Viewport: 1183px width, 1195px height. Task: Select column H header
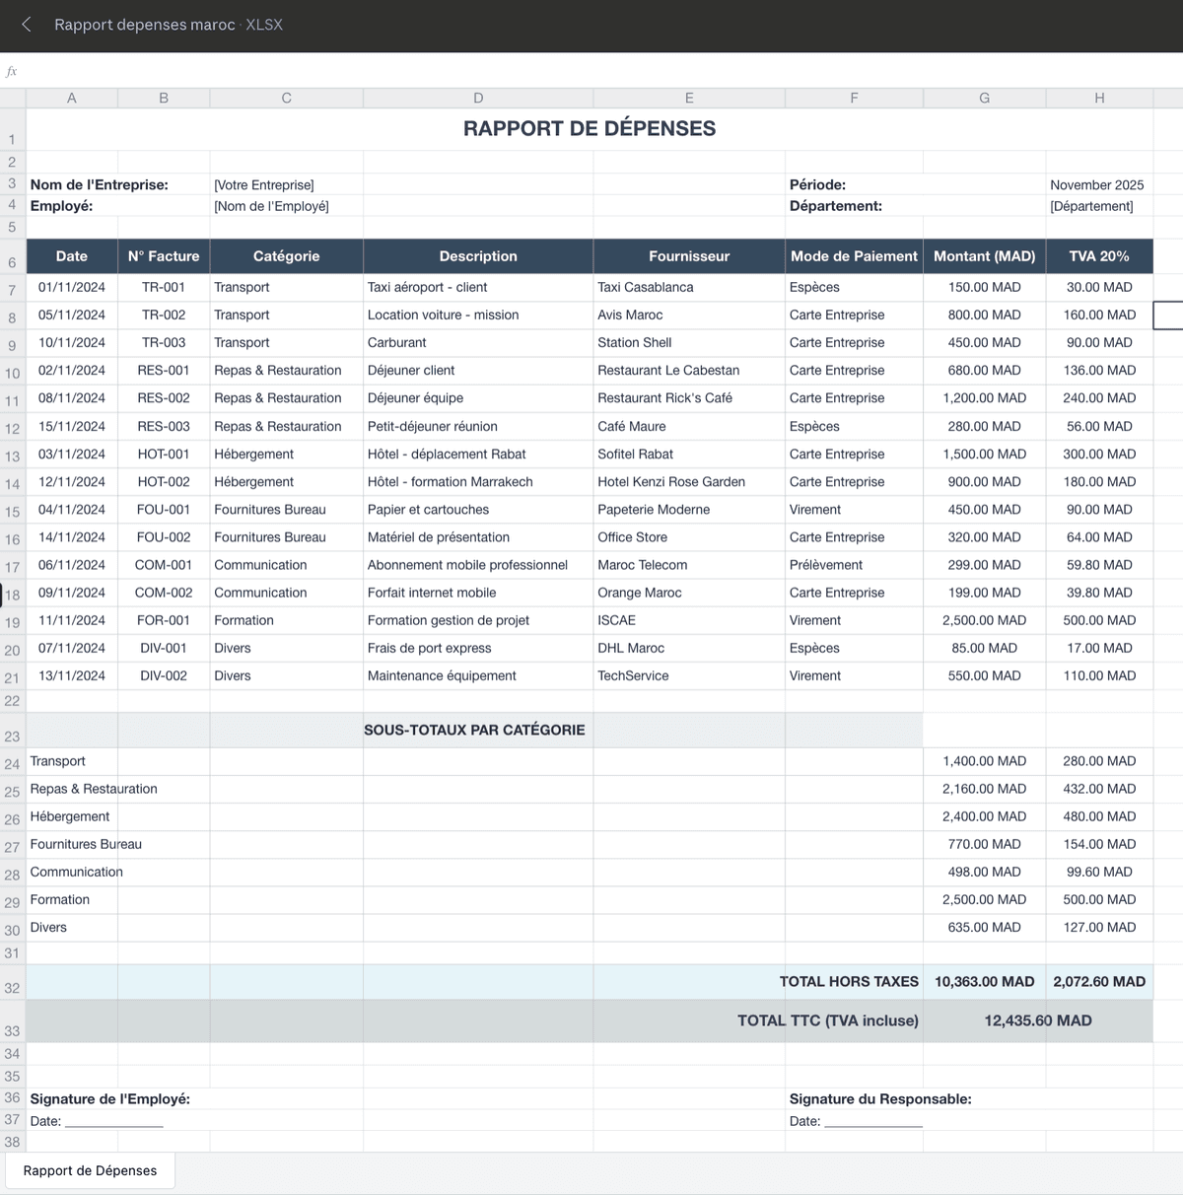click(1099, 98)
